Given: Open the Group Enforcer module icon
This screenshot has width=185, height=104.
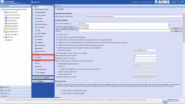Looking at the screenshot, I should [x=6, y=21].
